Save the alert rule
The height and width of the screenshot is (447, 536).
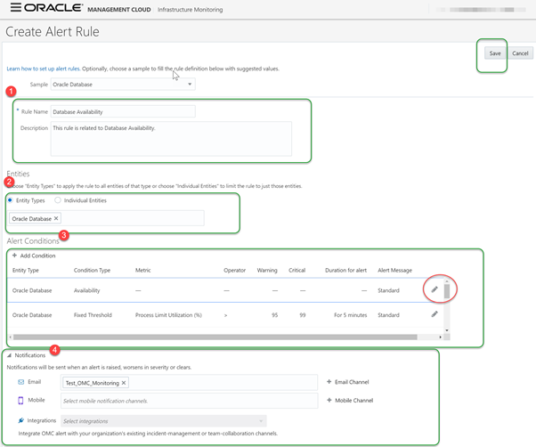pyautogui.click(x=495, y=53)
